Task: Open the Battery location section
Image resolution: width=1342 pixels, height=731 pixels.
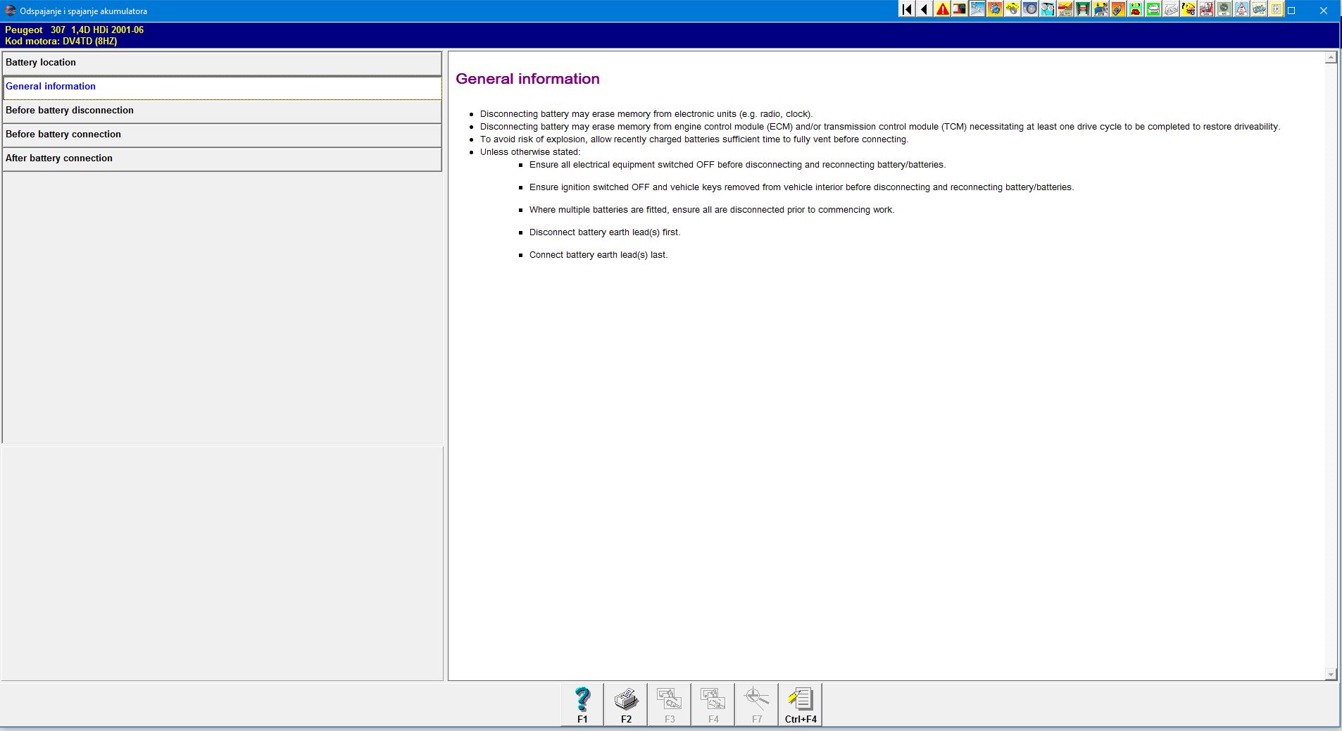Action: point(222,63)
